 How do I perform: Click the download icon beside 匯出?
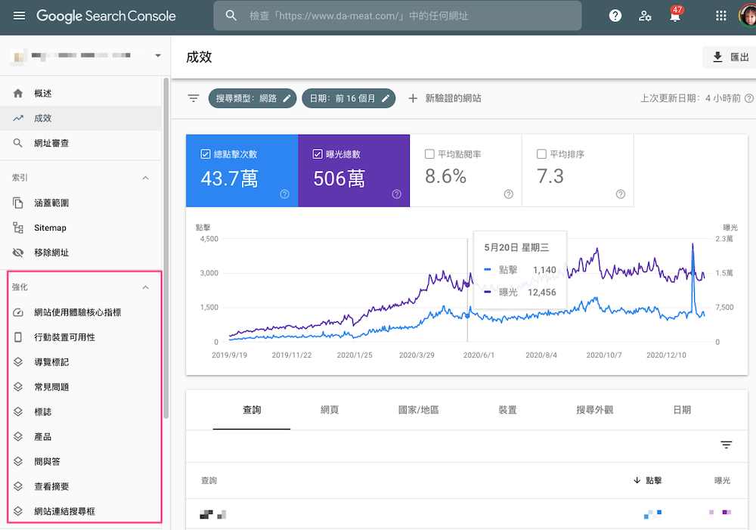pyautogui.click(x=717, y=57)
